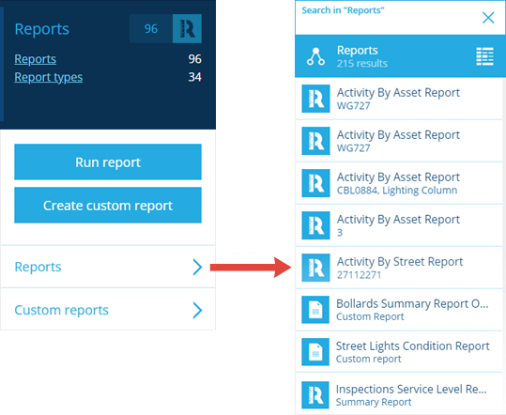Expand the Reports chevron row
506x415 pixels.
pyautogui.click(x=108, y=267)
